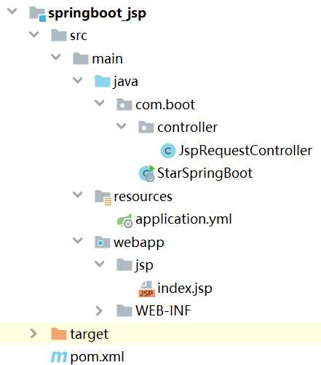Select the main label

coord(107,59)
